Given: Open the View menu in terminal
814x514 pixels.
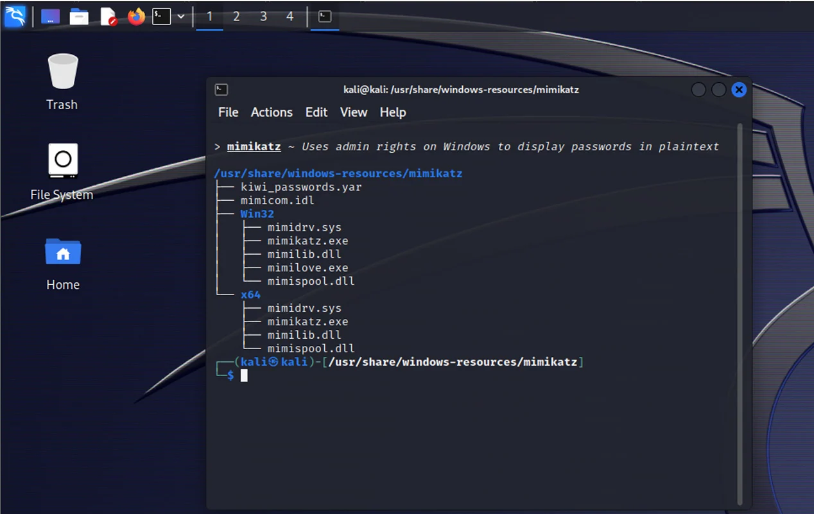Looking at the screenshot, I should point(353,112).
